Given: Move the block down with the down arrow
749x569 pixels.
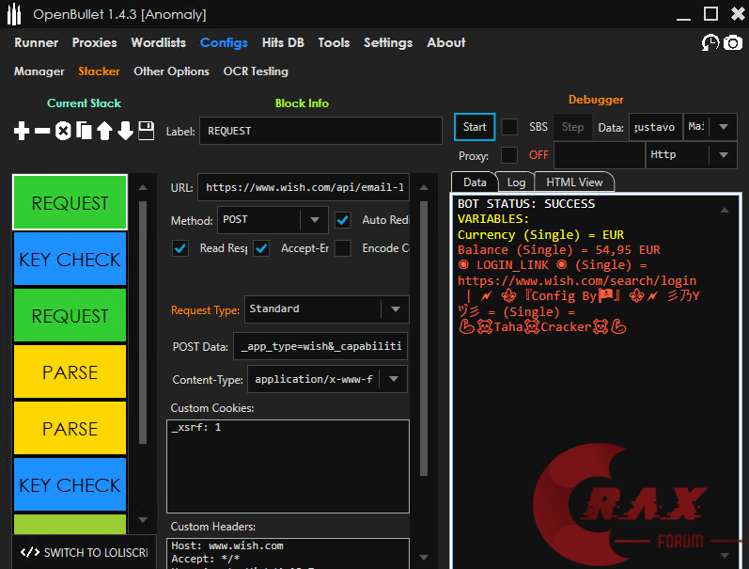Looking at the screenshot, I should 125,132.
